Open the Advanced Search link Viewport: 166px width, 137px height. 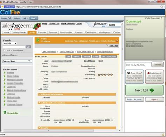(10, 55)
